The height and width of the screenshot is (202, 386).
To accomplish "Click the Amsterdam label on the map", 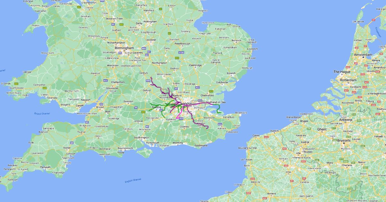I will click(x=363, y=55).
